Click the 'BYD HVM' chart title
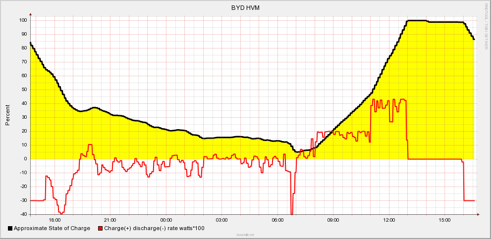Viewport: 491px width, 239px height. [245, 8]
